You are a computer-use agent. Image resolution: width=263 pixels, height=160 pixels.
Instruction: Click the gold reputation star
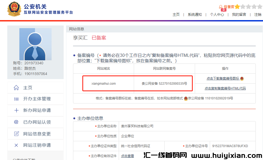click(237, 7)
